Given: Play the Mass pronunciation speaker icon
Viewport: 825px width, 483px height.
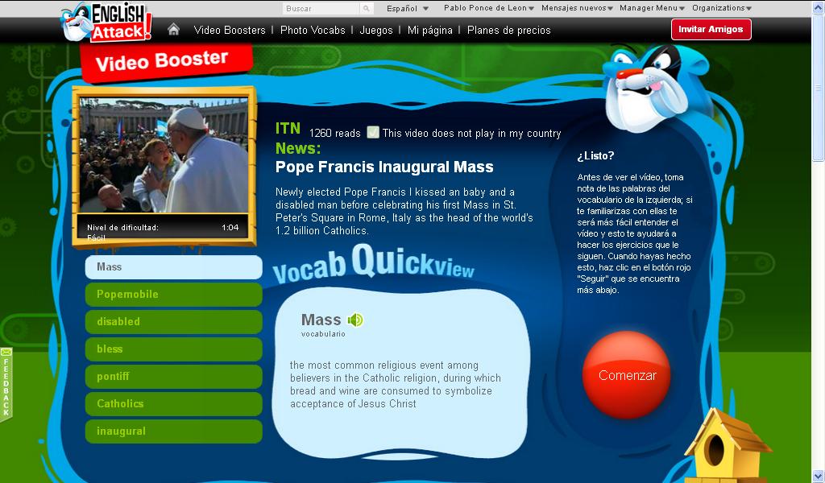Looking at the screenshot, I should point(355,320).
